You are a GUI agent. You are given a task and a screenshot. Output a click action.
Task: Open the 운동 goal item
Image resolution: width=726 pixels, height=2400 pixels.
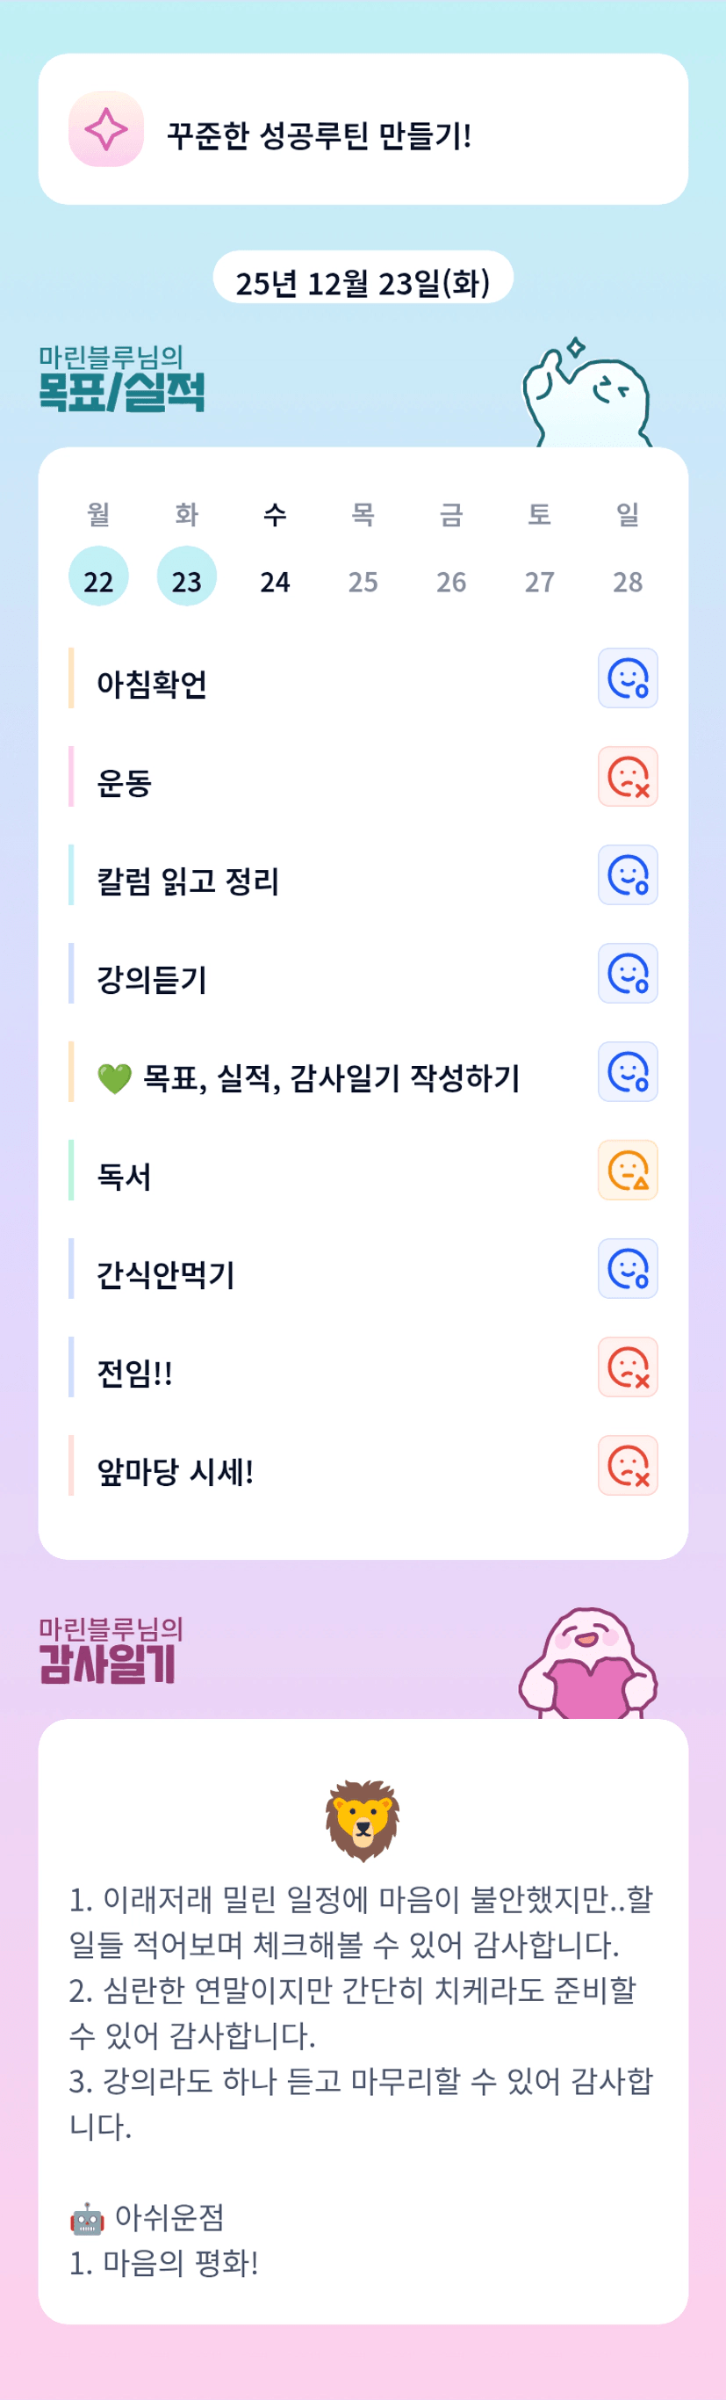click(125, 783)
